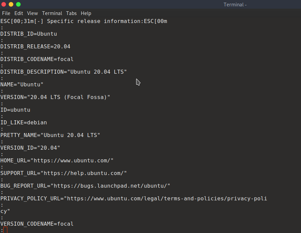Screen dimensions: 301x233
Task: Open the Tabs menu
Action: coord(71,13)
